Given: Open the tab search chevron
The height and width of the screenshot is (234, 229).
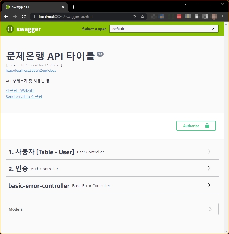Looking at the screenshot, I should point(185,4).
